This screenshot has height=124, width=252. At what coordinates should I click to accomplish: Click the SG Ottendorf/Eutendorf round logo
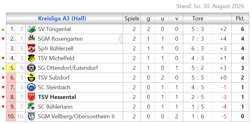click(31, 68)
